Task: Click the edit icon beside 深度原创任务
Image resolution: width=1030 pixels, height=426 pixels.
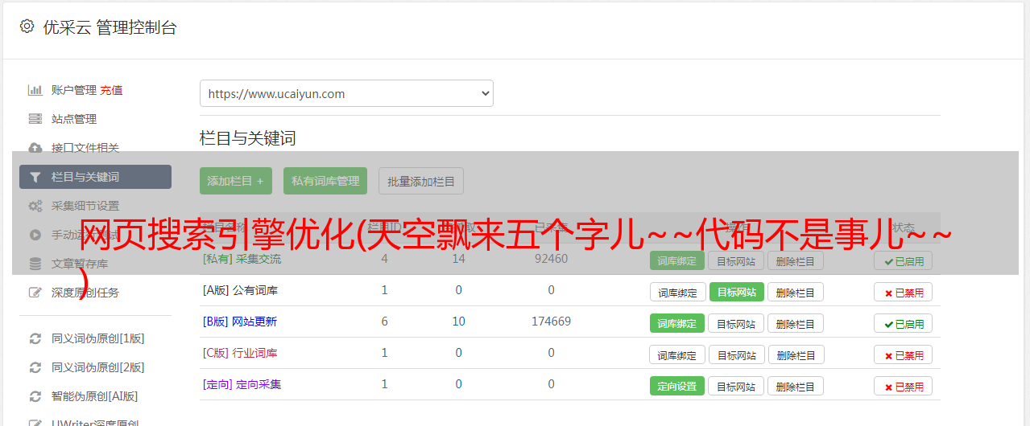Action: click(x=35, y=293)
